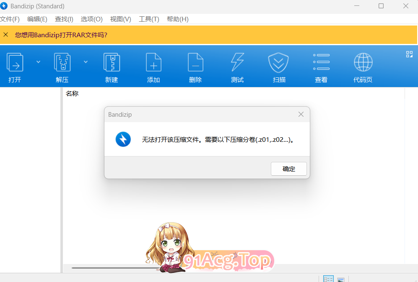The height and width of the screenshot is (282, 418).
Task: Click the Bandizip lightning icon in dialog
Action: (x=123, y=139)
